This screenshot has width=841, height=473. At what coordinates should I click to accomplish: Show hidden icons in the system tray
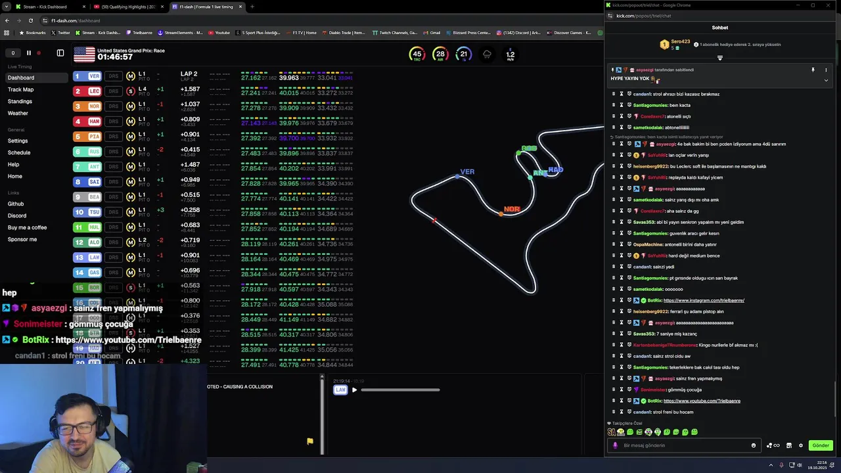[x=771, y=465]
